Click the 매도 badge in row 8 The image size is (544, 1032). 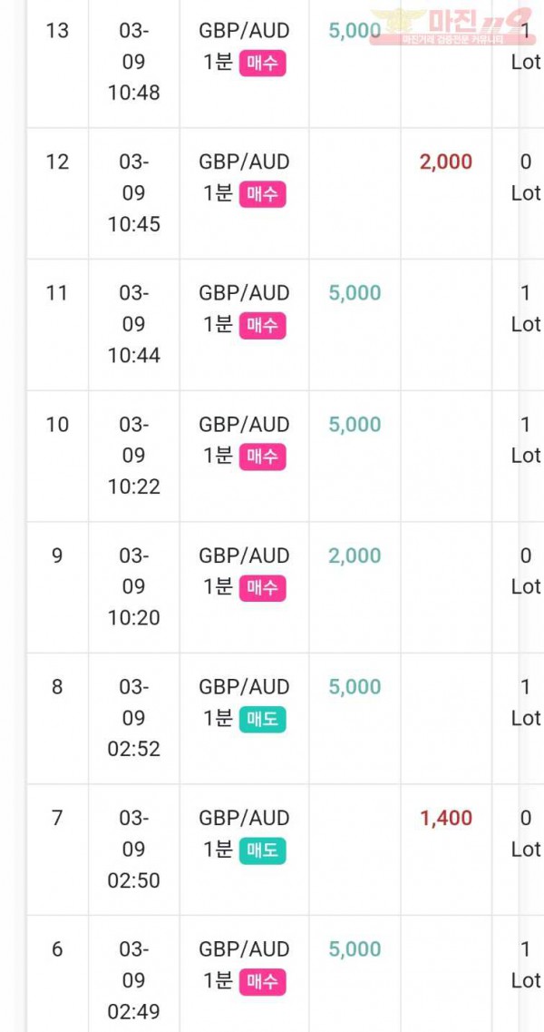[262, 720]
